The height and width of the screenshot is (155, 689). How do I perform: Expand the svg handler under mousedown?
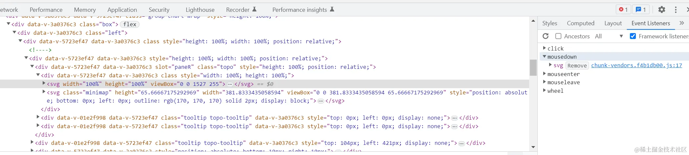pos(550,65)
